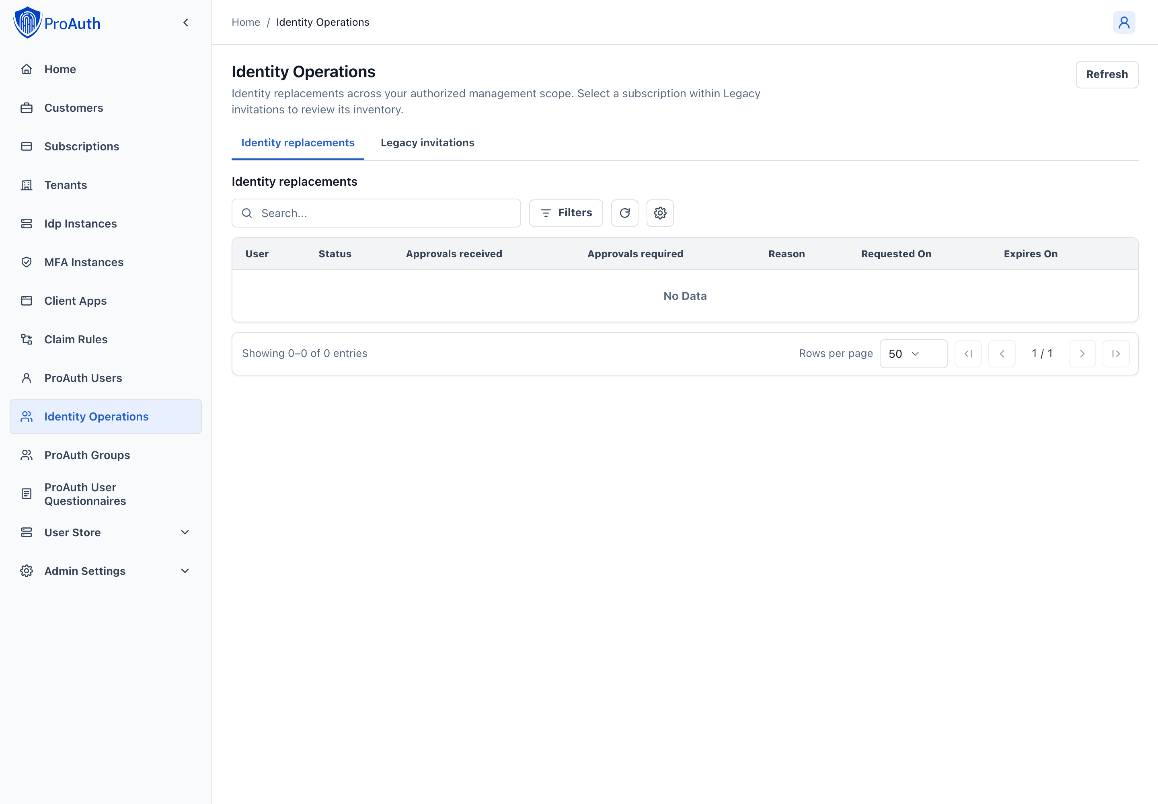Click the Claim Rules icon
The height and width of the screenshot is (804, 1158).
[x=27, y=340]
